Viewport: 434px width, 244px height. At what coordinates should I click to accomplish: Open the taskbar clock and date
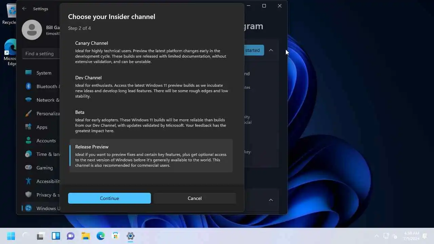pyautogui.click(x=411, y=236)
